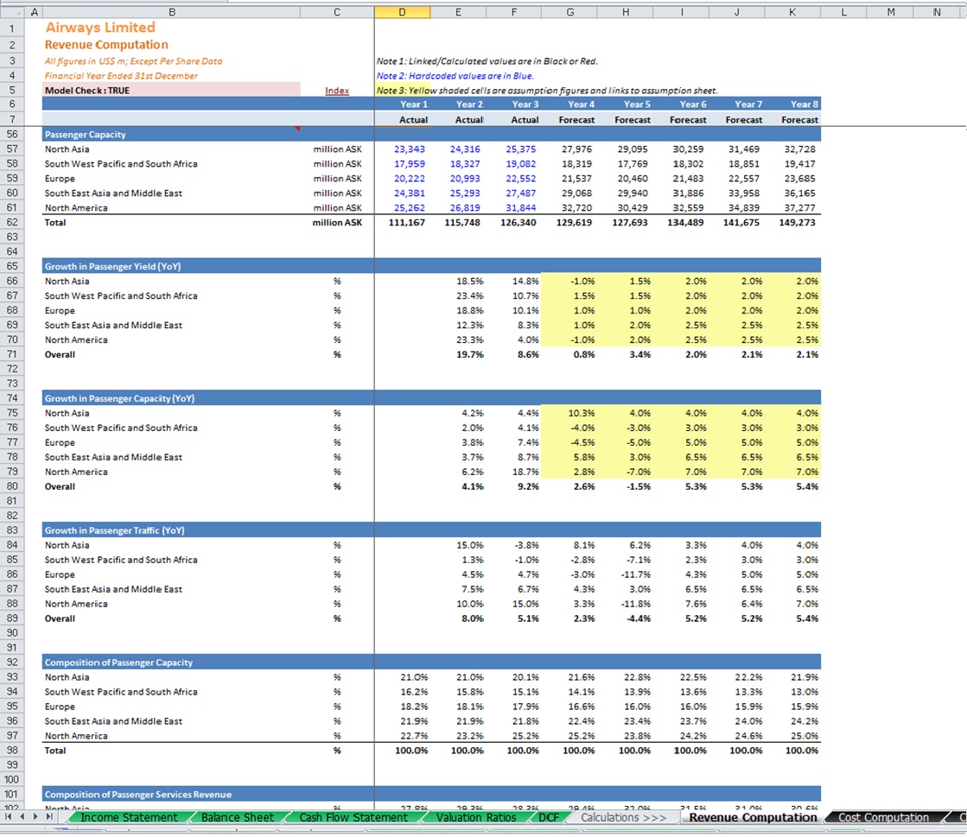Viewport: 967px width, 837px height.
Task: Select yellow cell -1.0% North Asia yield Year 4
Action: tap(569, 281)
